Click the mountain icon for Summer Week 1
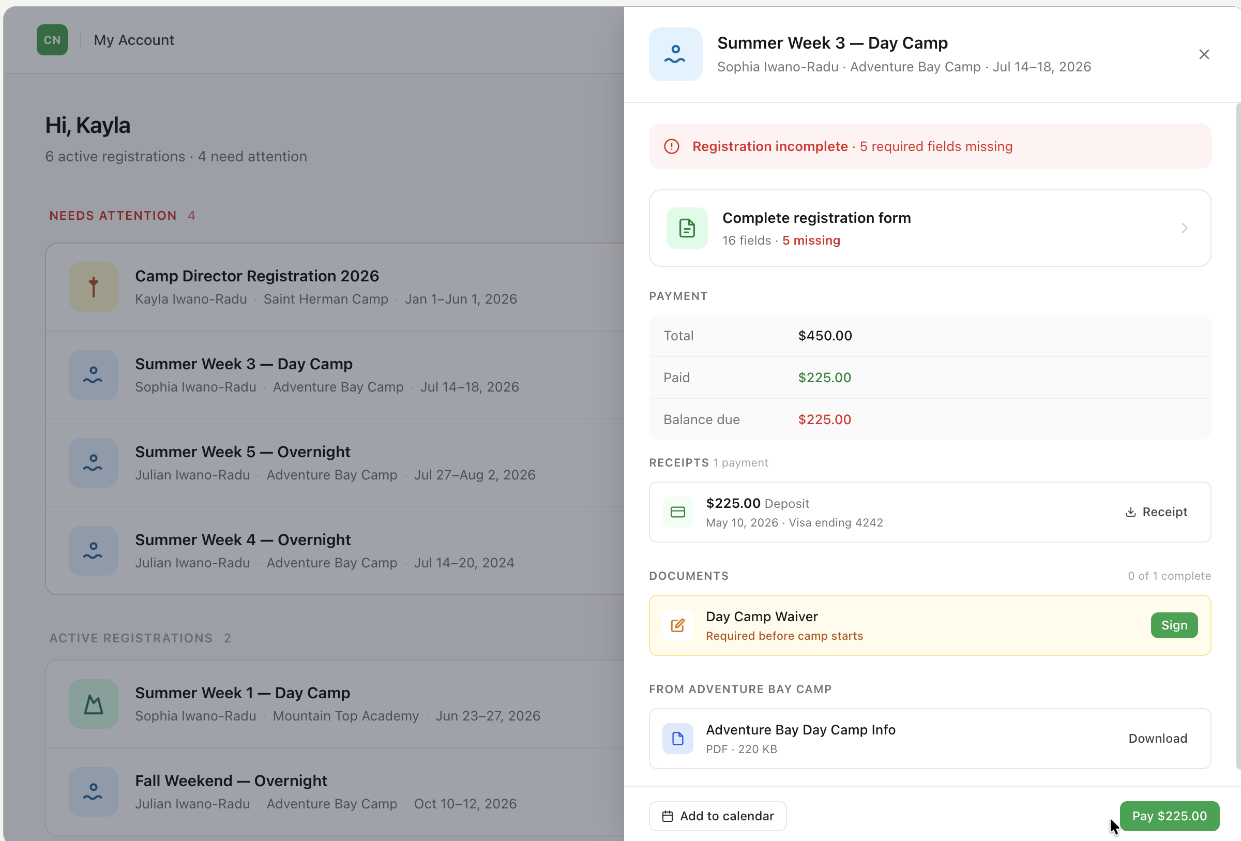Image resolution: width=1241 pixels, height=841 pixels. click(x=94, y=704)
